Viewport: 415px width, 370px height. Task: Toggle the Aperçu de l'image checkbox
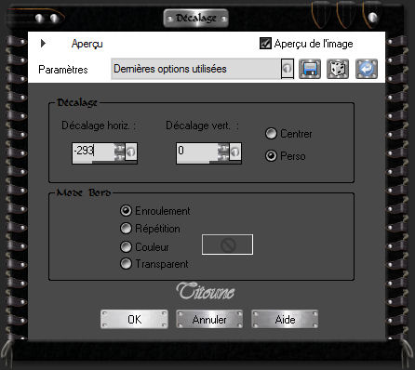[x=265, y=44]
